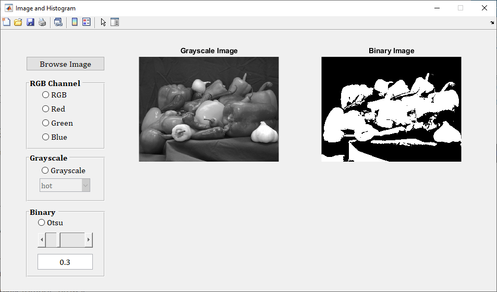Activate the Edit Plot arrow tool

(103, 22)
